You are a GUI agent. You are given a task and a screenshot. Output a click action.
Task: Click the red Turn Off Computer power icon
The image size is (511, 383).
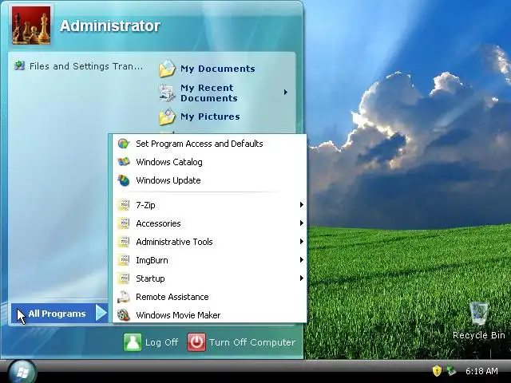coord(196,342)
